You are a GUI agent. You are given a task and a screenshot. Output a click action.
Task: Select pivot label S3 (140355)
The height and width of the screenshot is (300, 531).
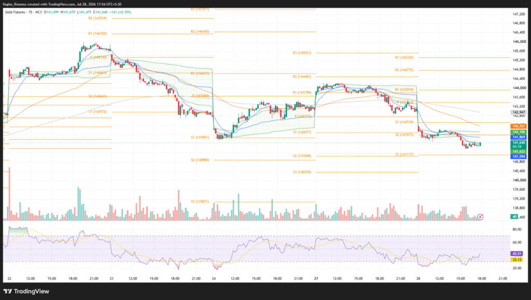click(x=302, y=172)
